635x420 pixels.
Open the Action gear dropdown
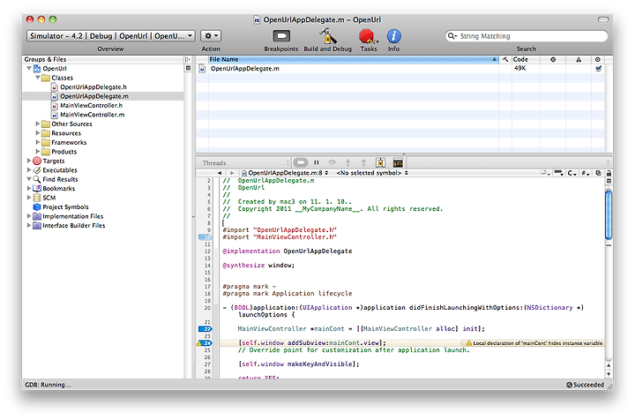[211, 36]
